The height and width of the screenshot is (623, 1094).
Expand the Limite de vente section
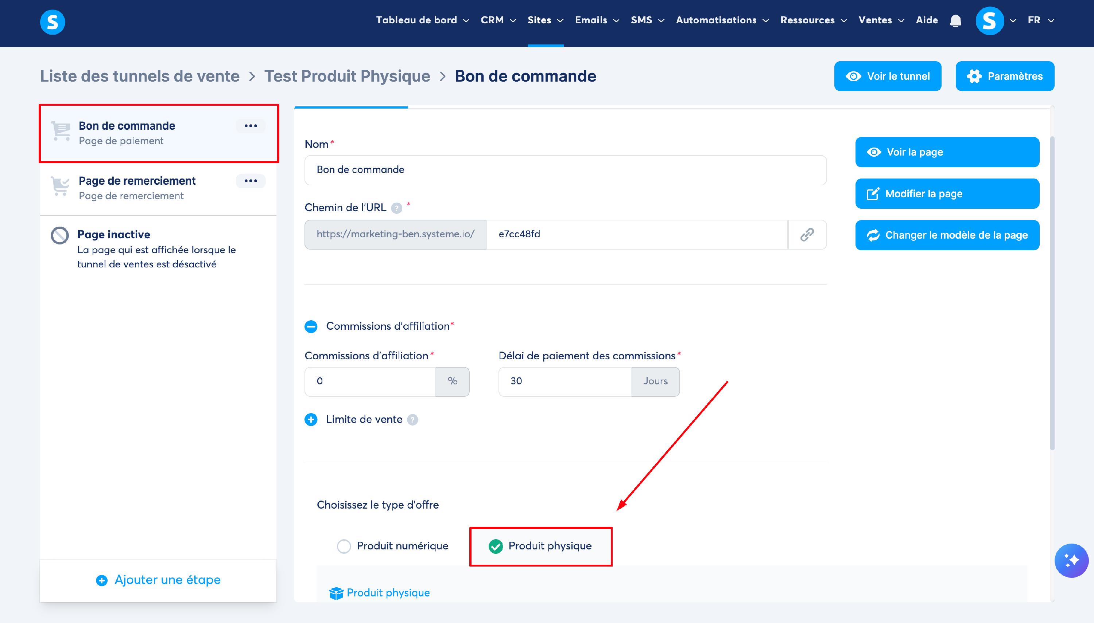(x=311, y=420)
